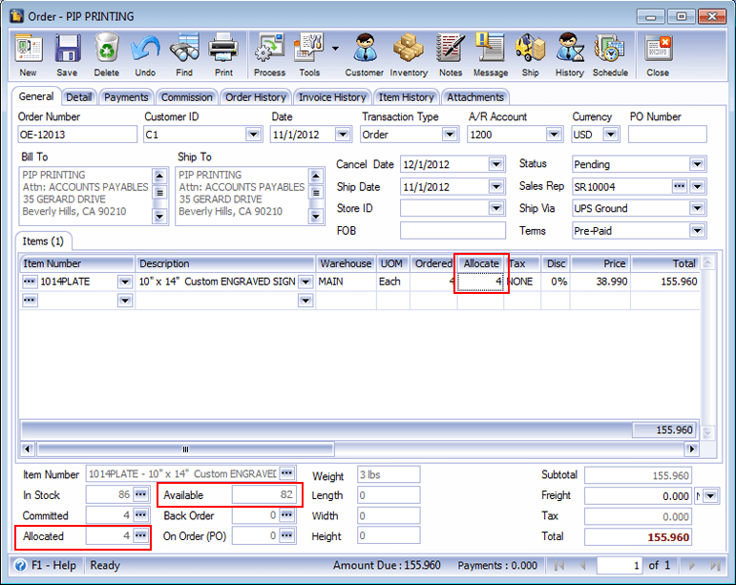
Task: Click the Freight amount field
Action: [x=638, y=496]
